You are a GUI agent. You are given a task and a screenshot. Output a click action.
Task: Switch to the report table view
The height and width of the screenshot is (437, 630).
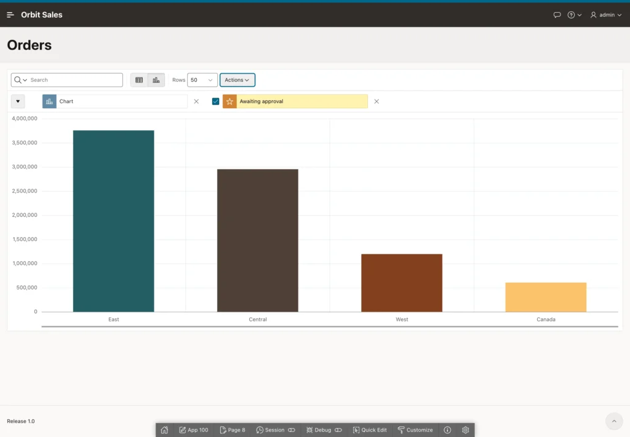[139, 80]
